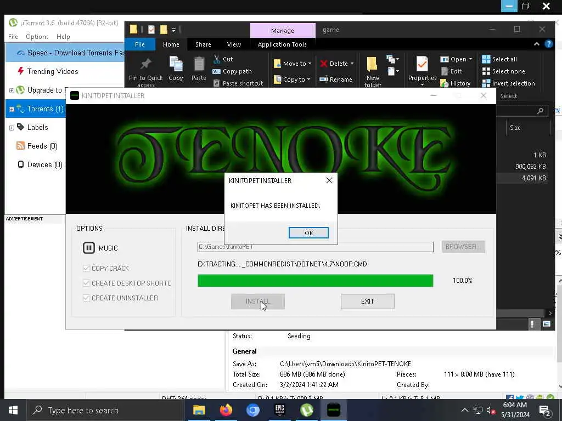Screen dimensions: 562x421
Task: Click the New folder icon
Action: pos(372,65)
